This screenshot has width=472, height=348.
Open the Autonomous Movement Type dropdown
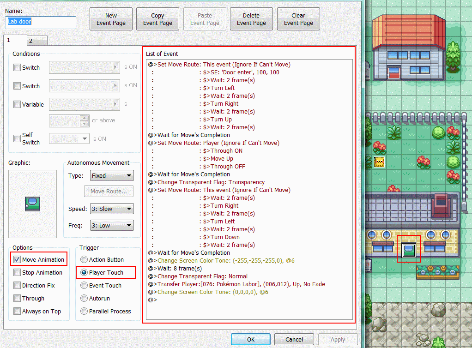(x=112, y=176)
